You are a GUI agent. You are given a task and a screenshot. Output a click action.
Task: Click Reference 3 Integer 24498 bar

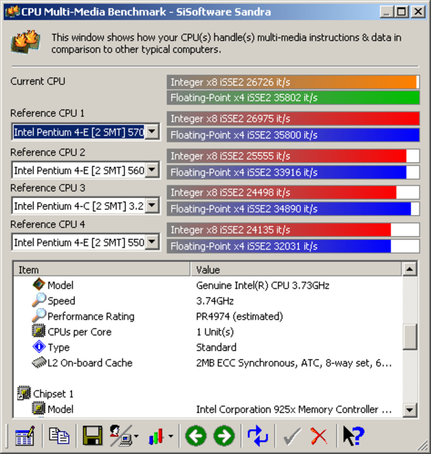[293, 192]
